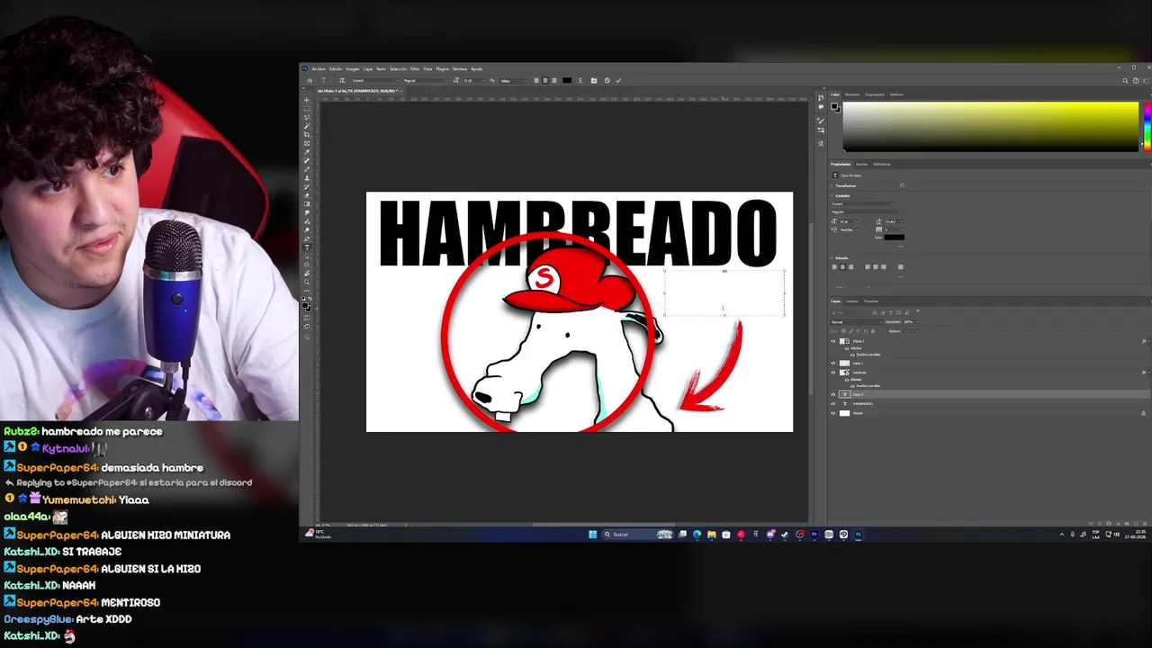Collapse effects arrow on Elipse 1 layer

tap(1148, 341)
